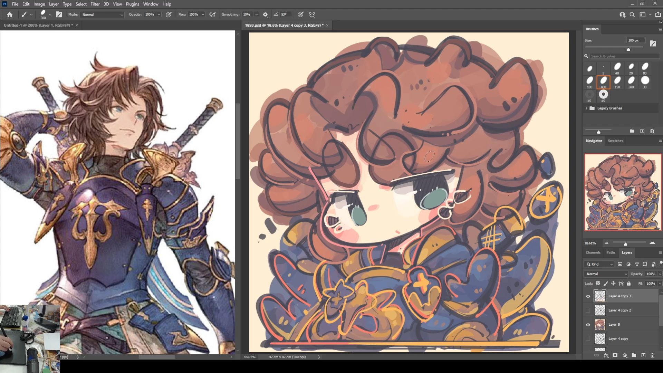This screenshot has height=373, width=663.
Task: Create new brush plus icon
Action: tap(642, 131)
